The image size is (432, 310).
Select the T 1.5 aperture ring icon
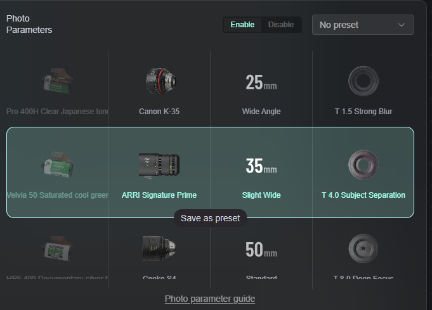click(x=363, y=81)
